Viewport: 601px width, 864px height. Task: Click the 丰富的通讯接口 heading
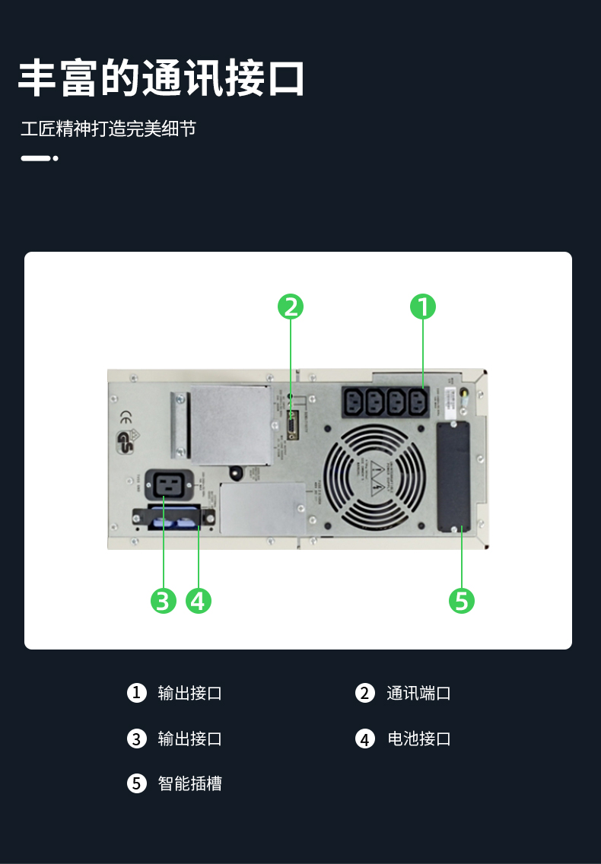point(161,78)
